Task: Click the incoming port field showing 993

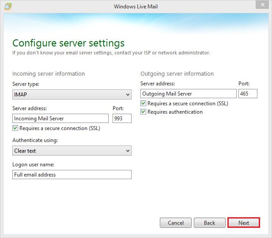Action: pyautogui.click(x=122, y=119)
